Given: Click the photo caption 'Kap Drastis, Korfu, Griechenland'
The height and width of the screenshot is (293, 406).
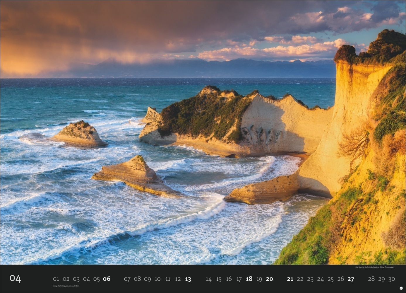Looking at the screenshot, I should click(368, 267).
